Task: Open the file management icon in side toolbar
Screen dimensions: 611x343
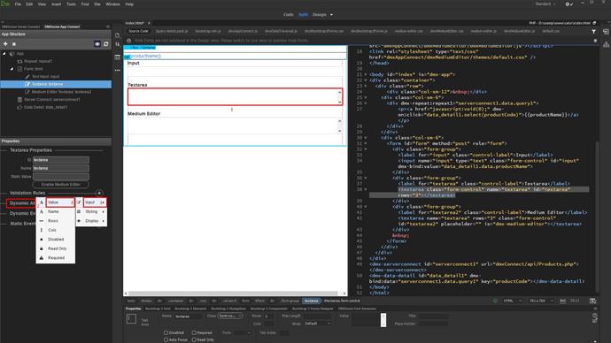Action: pos(117,35)
